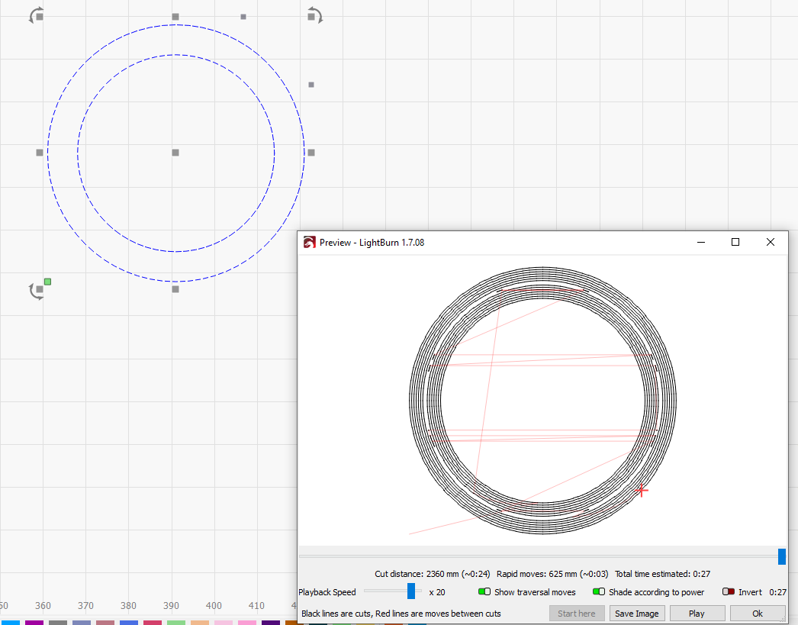Click the Playback Speed slider handle
The height and width of the screenshot is (625, 798).
pyautogui.click(x=411, y=591)
